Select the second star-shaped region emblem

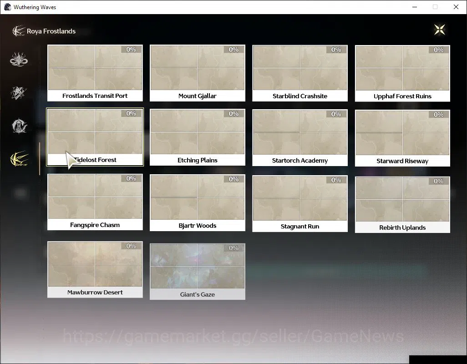click(x=19, y=92)
